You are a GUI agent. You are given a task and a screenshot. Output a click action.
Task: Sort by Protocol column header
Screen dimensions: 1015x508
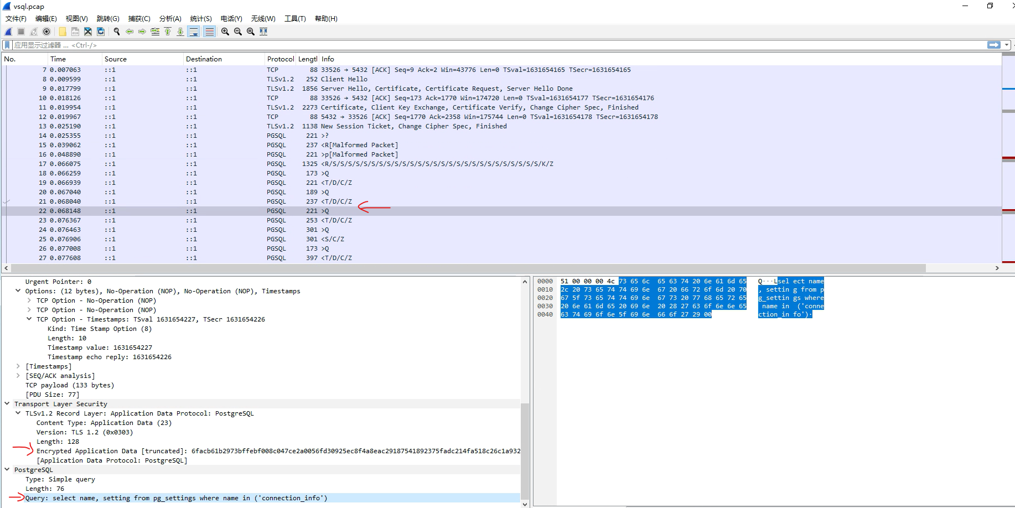pyautogui.click(x=280, y=59)
